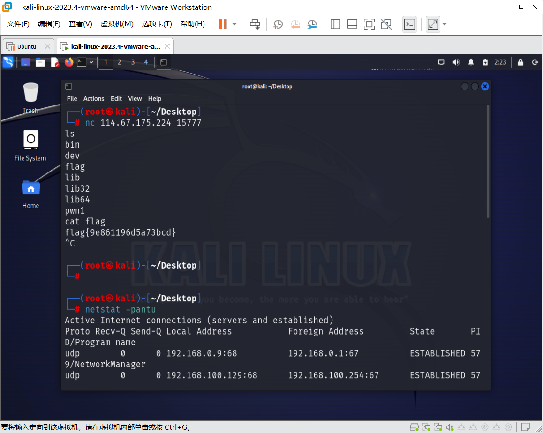Select the running terminal in Kali taskbar

pos(164,62)
